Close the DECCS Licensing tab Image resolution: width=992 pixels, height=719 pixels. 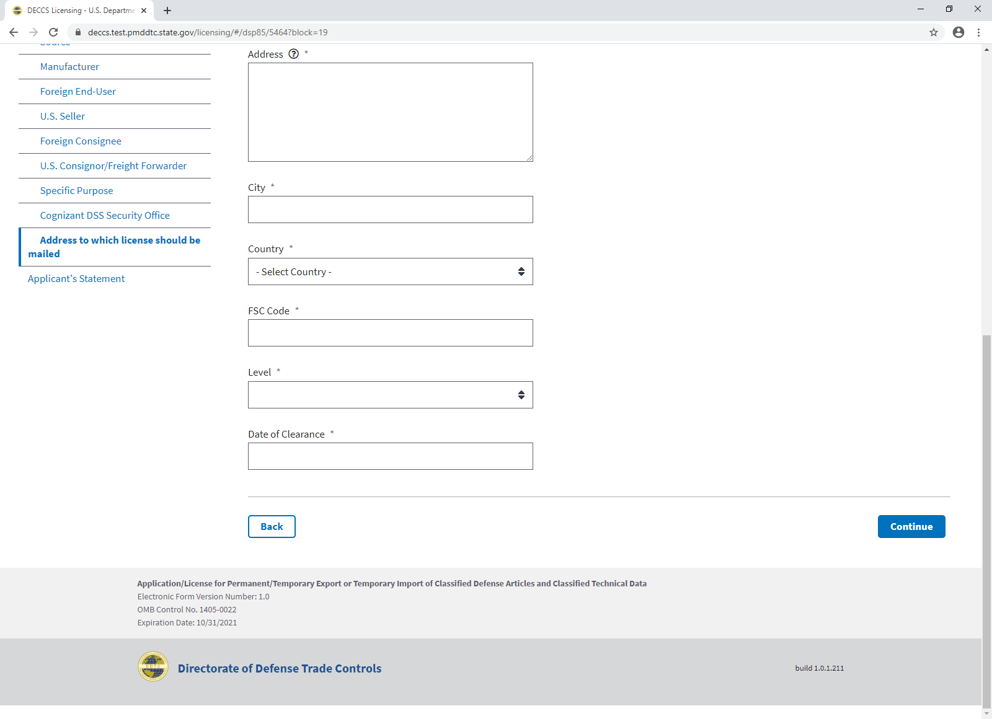(x=144, y=11)
